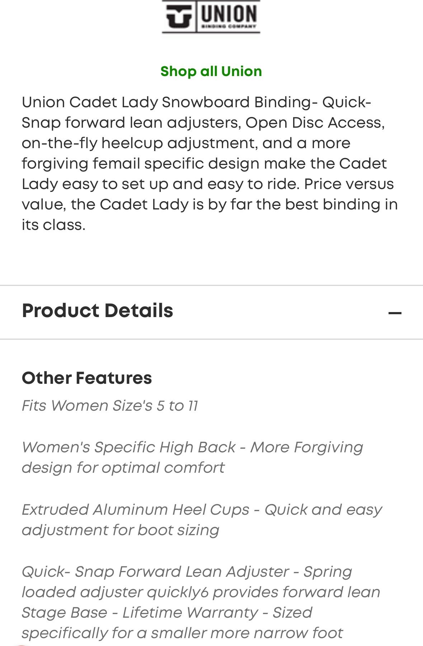Select the "Other Features" heading
The height and width of the screenshot is (646, 423).
tap(87, 378)
